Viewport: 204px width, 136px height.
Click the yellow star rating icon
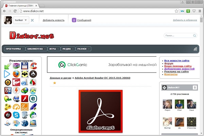[x=54, y=83]
